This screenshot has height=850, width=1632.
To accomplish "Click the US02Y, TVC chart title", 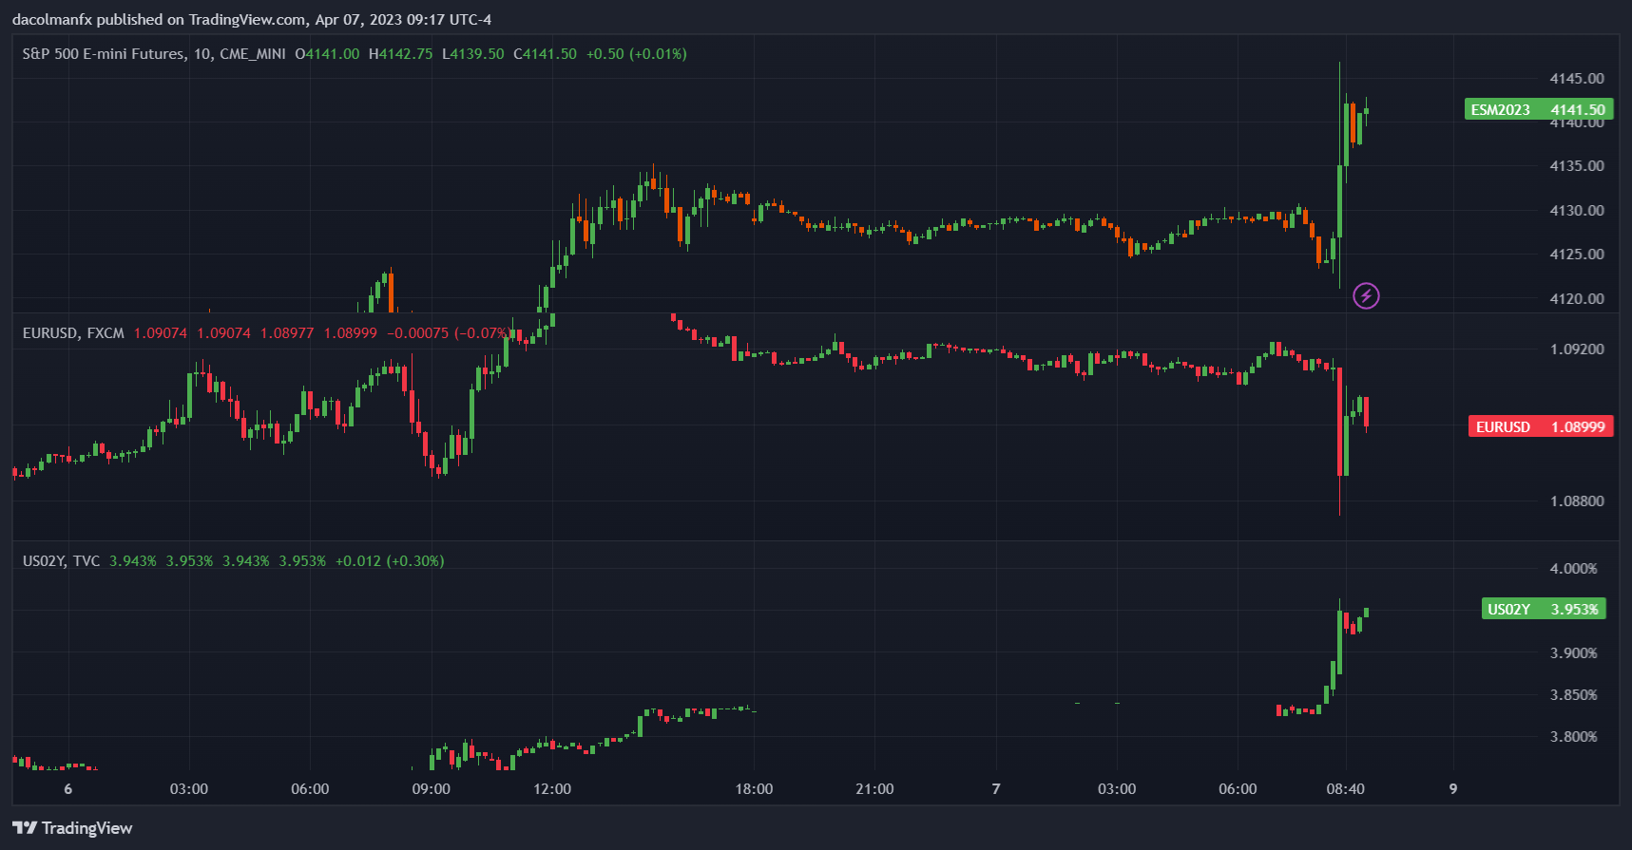I will [61, 561].
